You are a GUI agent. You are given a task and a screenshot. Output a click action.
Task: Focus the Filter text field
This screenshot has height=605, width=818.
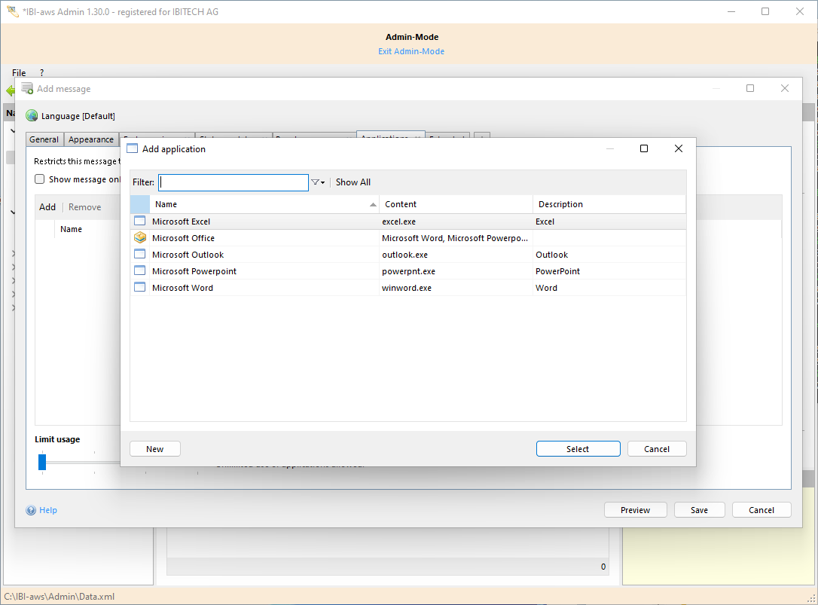[233, 182]
